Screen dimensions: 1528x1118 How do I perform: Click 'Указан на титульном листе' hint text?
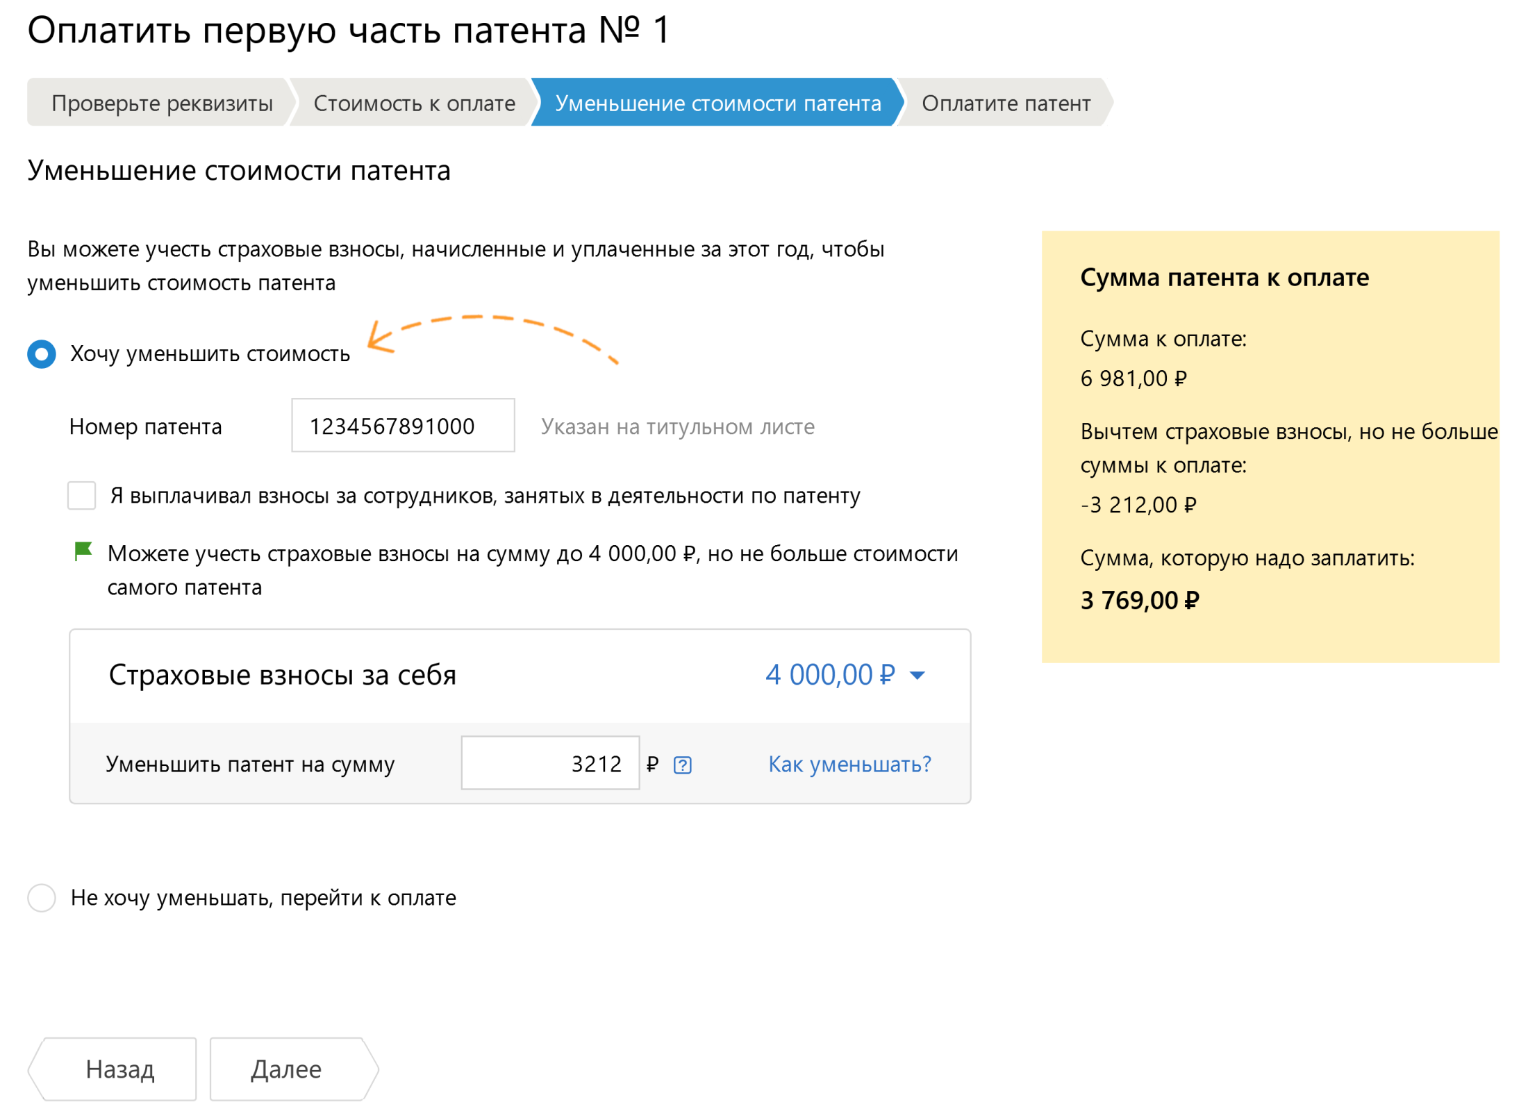pyautogui.click(x=677, y=426)
